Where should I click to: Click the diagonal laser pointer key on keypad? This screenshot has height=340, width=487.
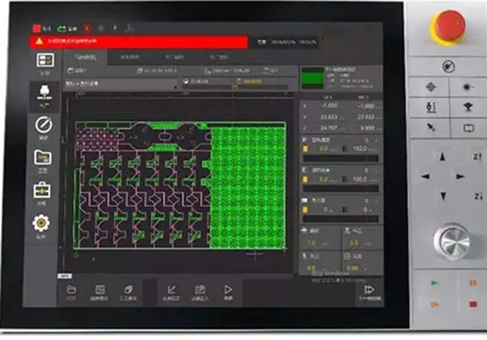[x=431, y=128]
